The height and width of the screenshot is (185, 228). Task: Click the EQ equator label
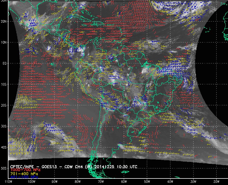(x=5, y=63)
